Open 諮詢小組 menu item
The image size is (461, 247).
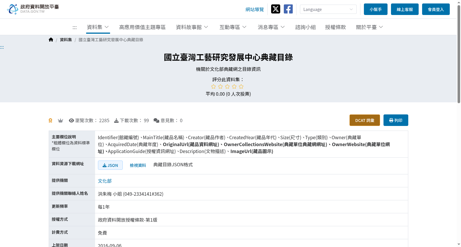tap(305, 27)
